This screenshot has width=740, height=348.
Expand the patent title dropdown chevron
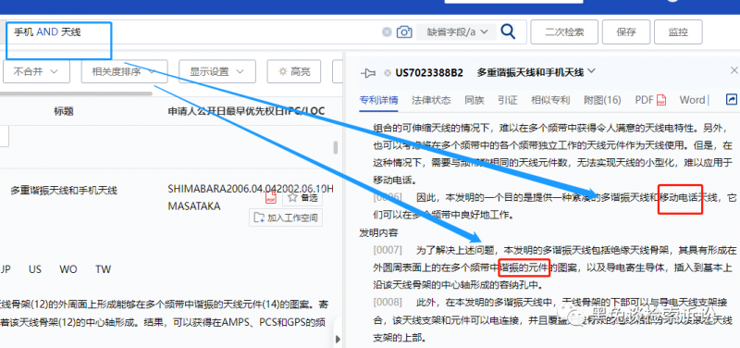tap(591, 71)
